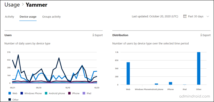Toggle the iPhone legend swatch
This screenshot has width=214, height=102.
coord(69,93)
